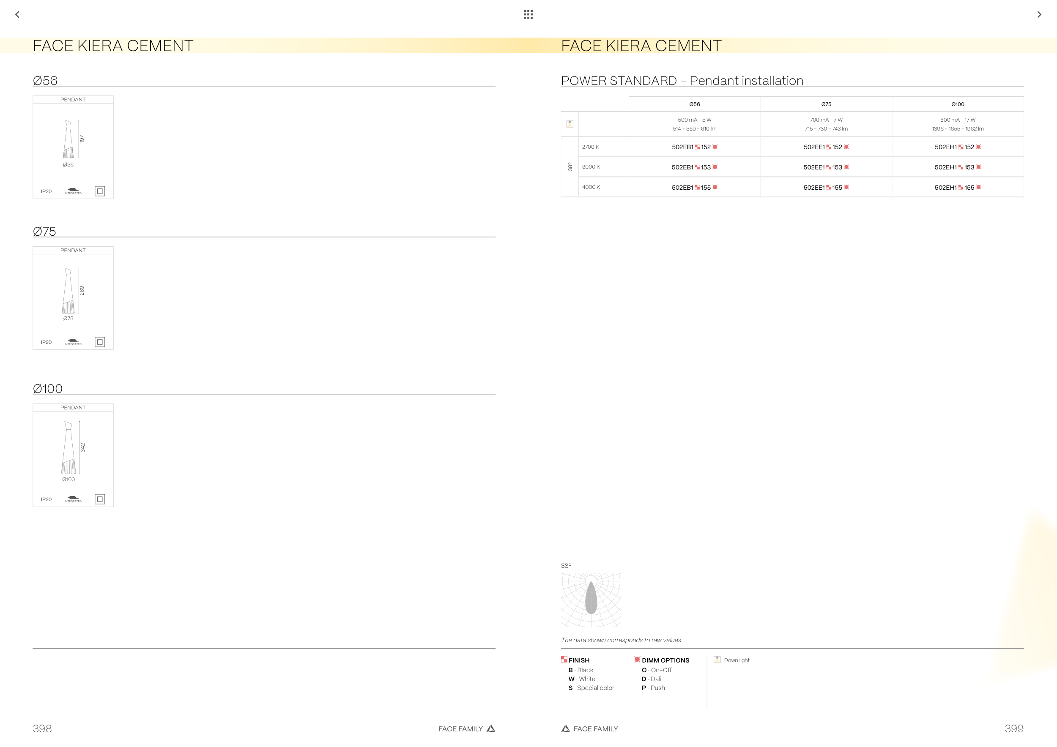Click the Face Family triangle logo on page 398

(491, 728)
